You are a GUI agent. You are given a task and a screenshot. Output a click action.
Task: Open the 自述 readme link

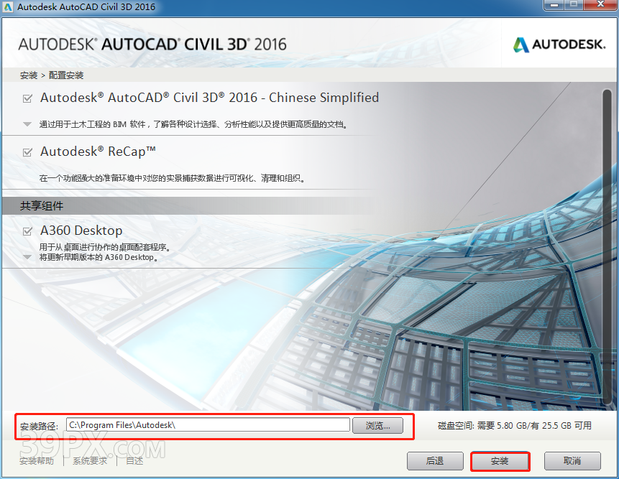[134, 460]
